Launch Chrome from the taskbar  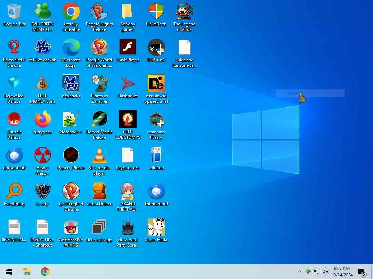[45, 272]
